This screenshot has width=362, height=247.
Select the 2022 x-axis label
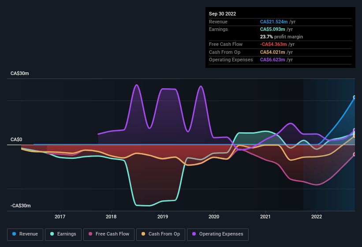[x=317, y=217]
